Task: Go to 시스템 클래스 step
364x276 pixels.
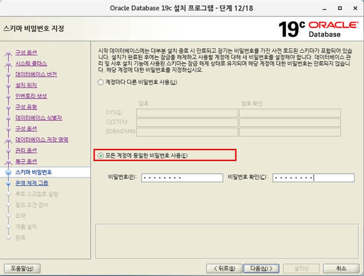Action: (x=31, y=63)
